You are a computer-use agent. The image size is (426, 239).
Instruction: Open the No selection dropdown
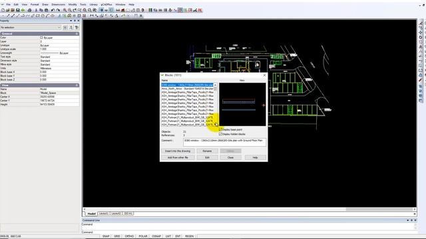coord(31,27)
